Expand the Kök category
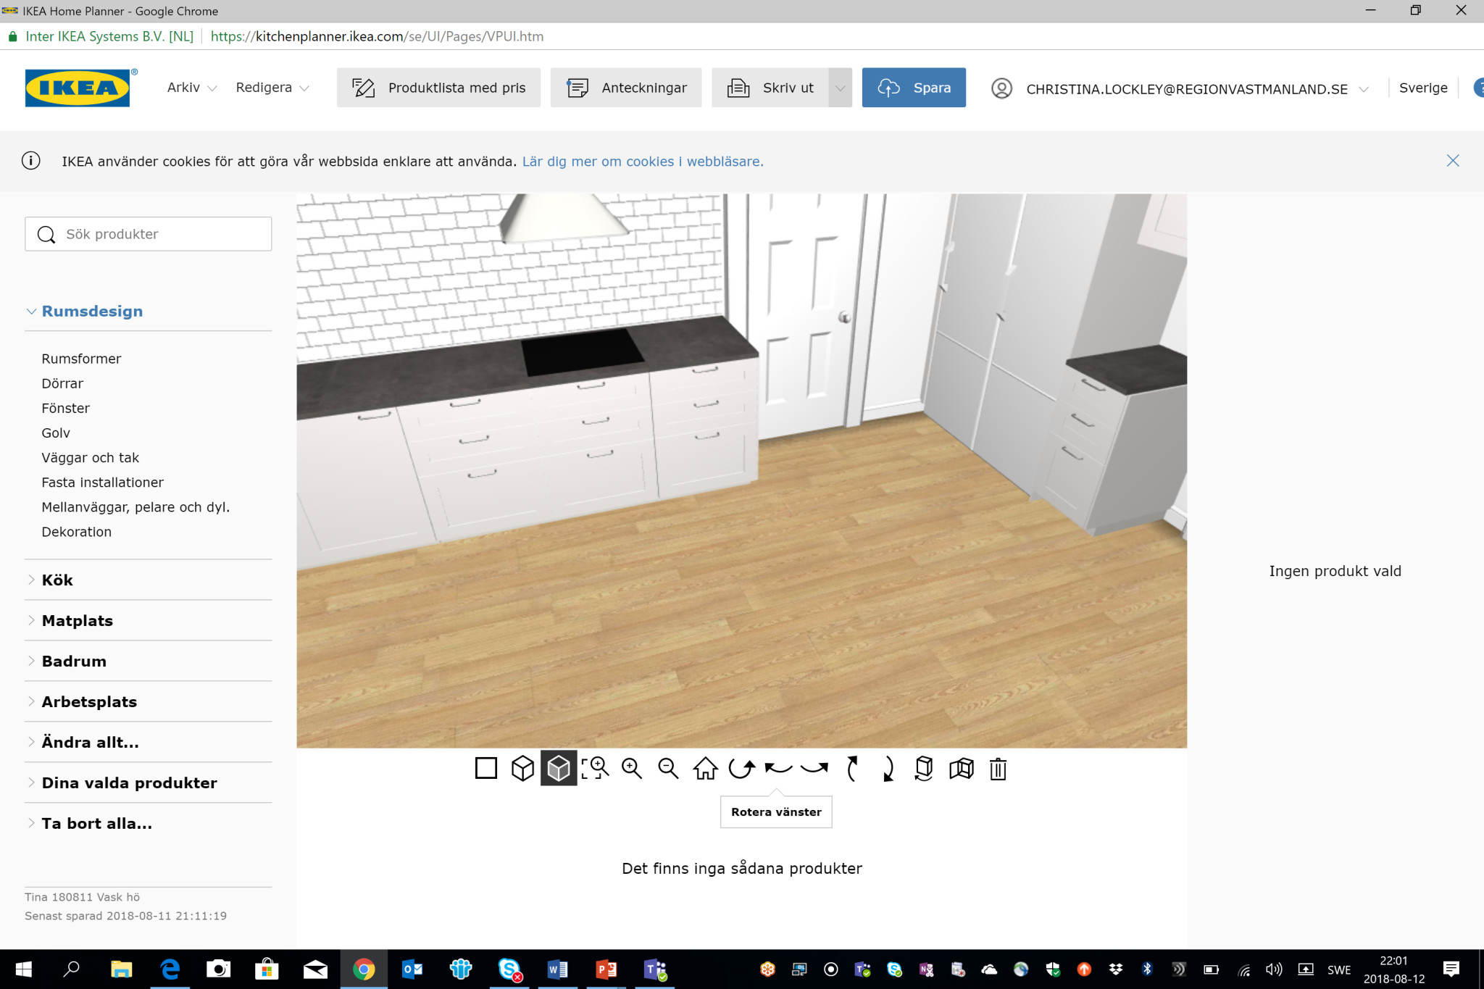Image resolution: width=1484 pixels, height=989 pixels. (x=57, y=580)
